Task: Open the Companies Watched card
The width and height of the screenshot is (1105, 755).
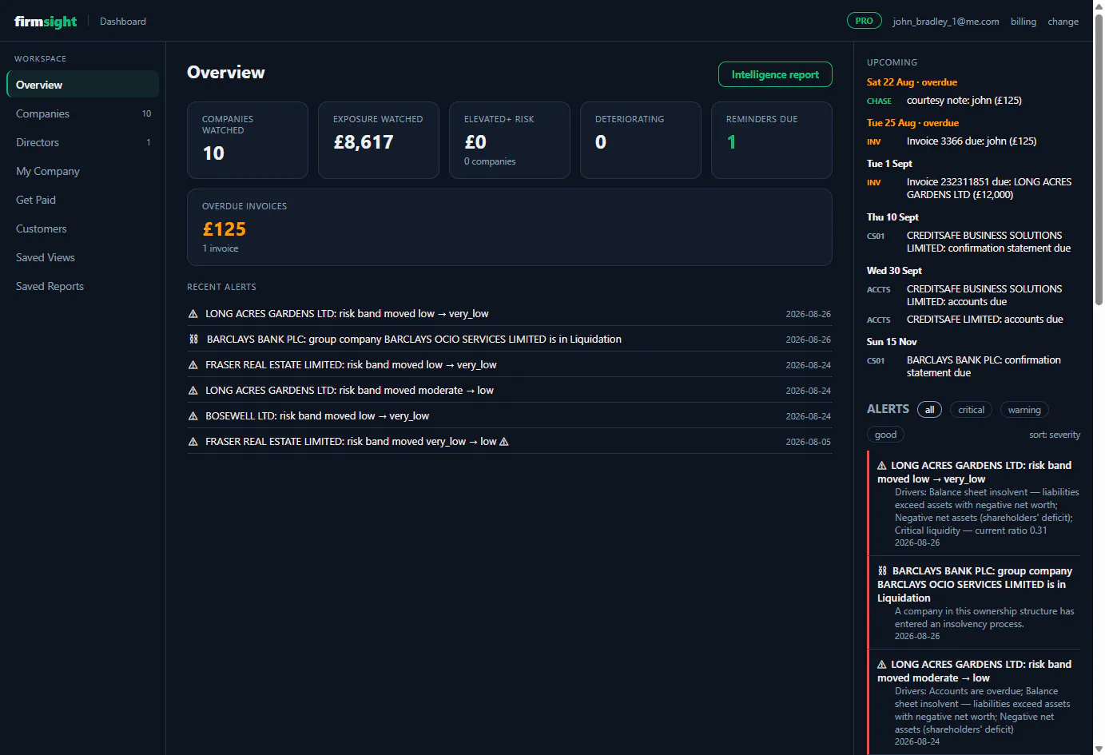Action: (x=248, y=140)
